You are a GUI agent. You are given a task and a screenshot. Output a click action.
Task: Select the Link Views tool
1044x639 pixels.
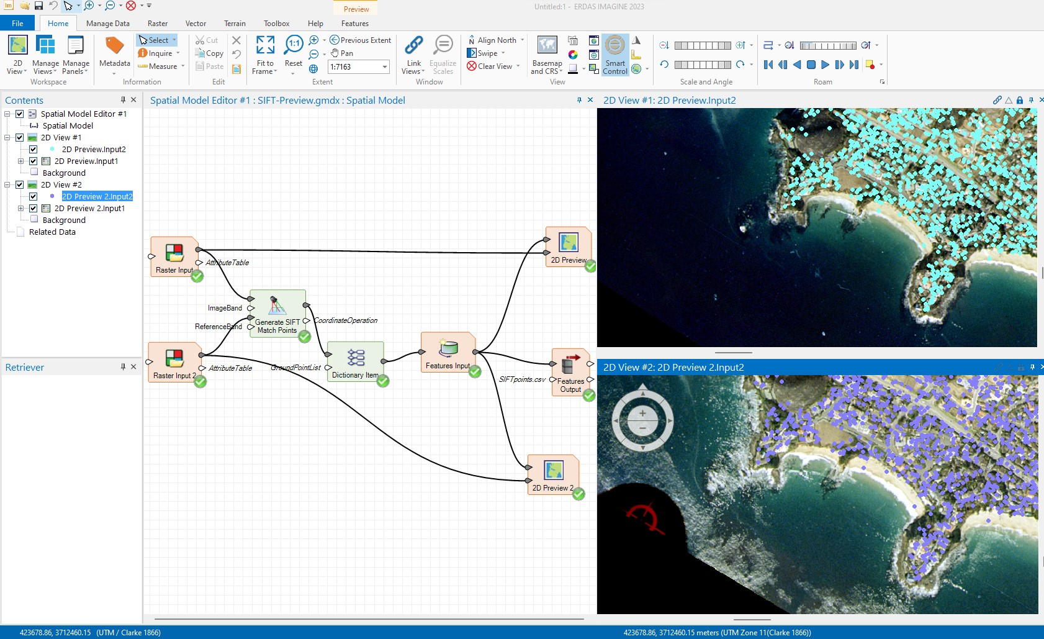(412, 54)
